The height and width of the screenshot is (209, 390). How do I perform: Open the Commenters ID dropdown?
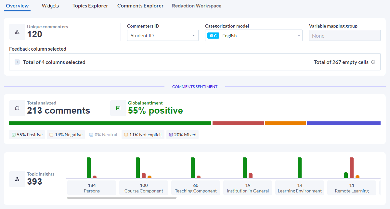(162, 35)
